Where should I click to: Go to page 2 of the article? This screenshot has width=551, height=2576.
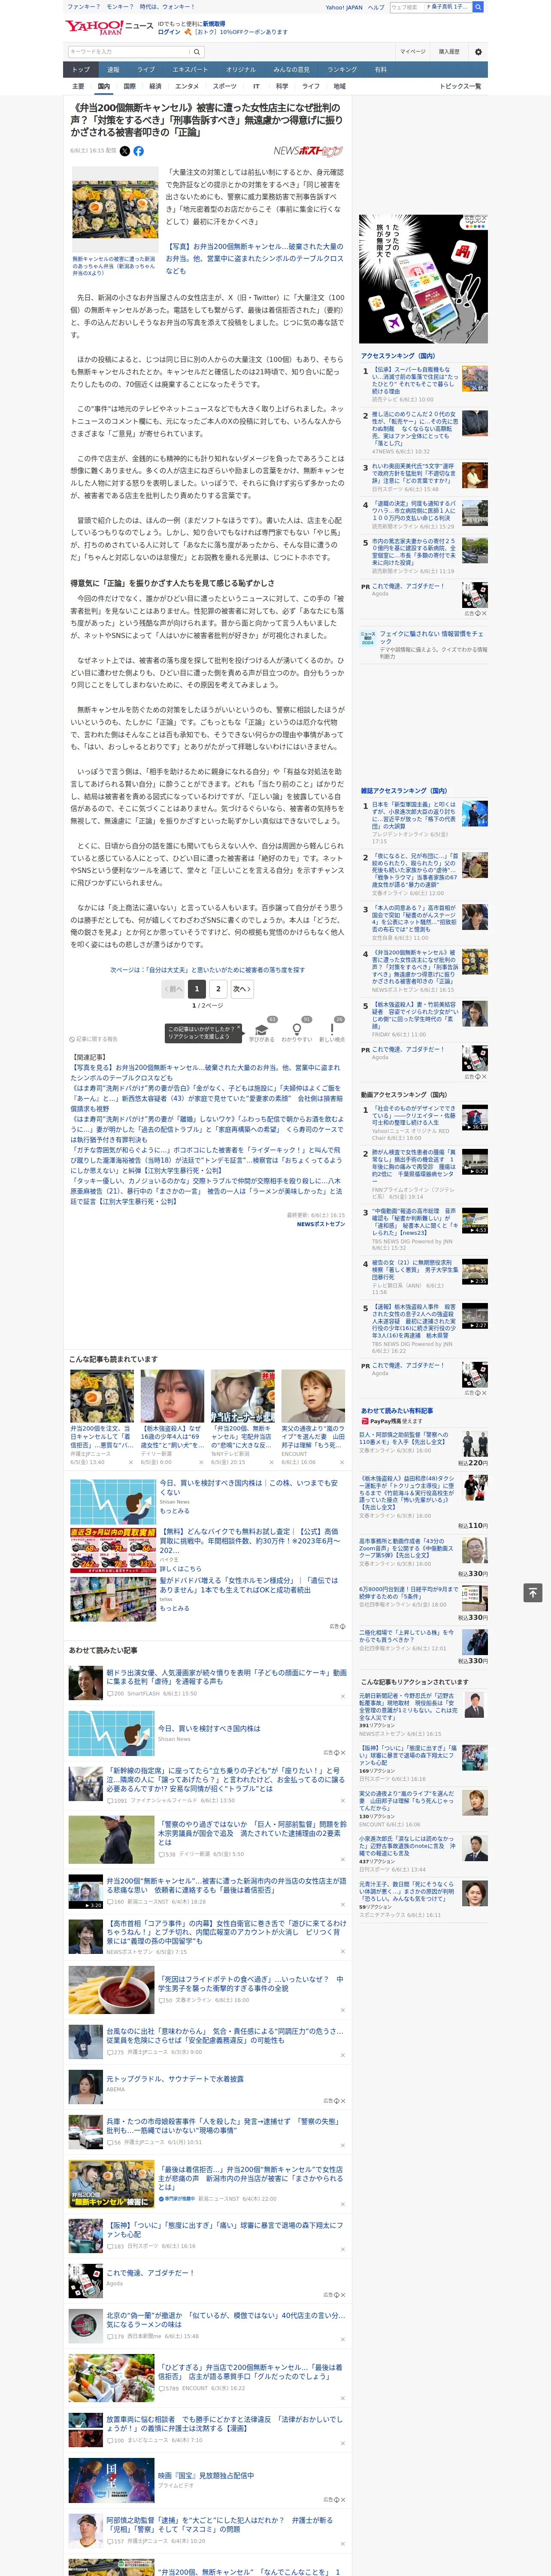click(218, 989)
